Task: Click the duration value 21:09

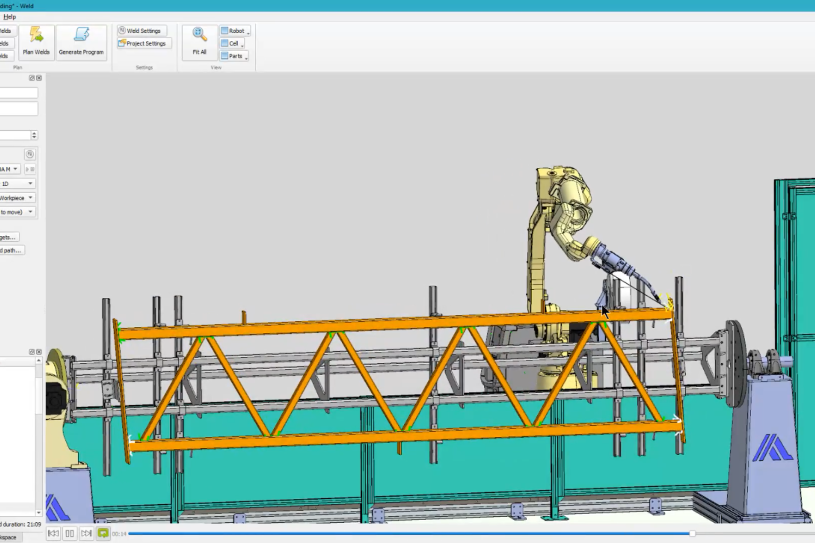Action: [x=34, y=524]
